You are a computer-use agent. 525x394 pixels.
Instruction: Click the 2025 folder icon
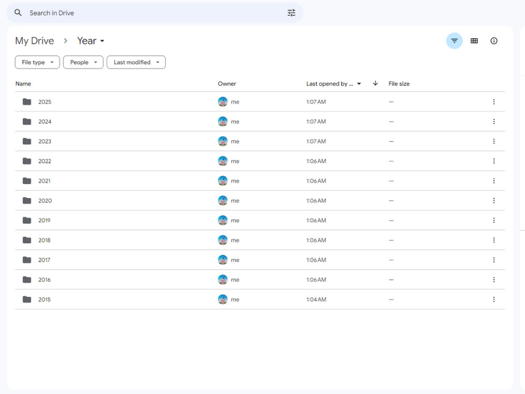[x=27, y=102]
